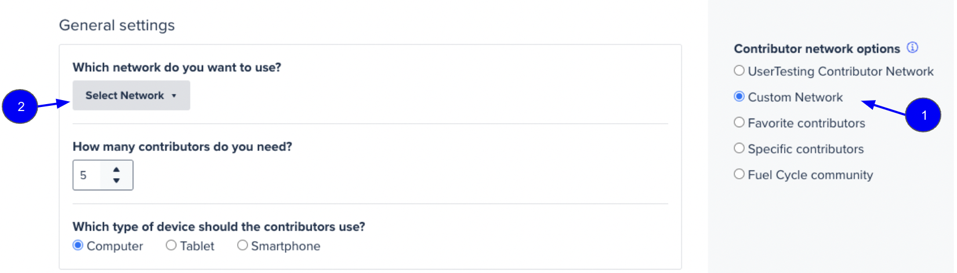Select the Smartphone device radio button
The image size is (957, 273).
242,245
